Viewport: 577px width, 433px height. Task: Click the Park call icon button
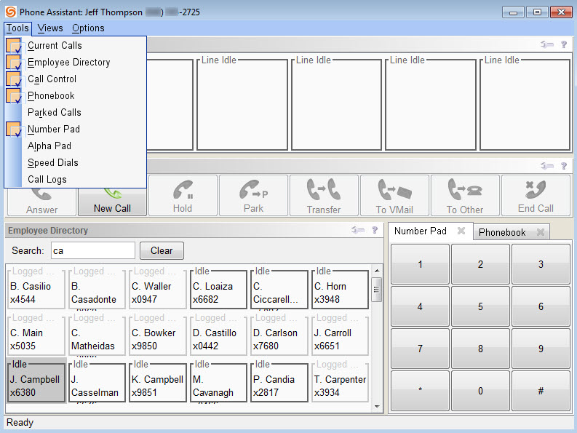[253, 195]
